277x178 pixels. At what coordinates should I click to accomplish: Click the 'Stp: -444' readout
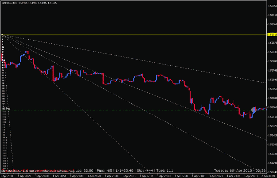(144, 170)
